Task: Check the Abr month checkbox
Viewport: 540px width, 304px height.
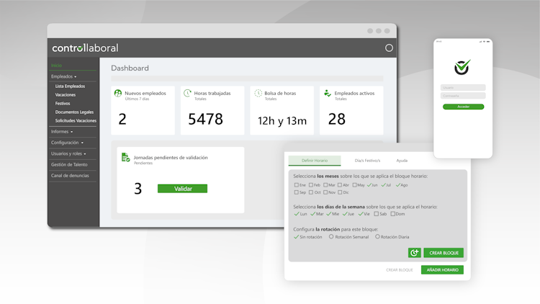Action: 340,185
